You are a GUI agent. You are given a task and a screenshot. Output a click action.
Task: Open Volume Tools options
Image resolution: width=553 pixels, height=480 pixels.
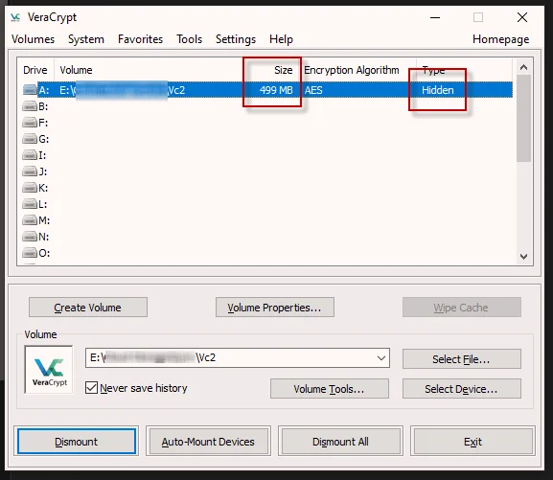tap(330, 389)
